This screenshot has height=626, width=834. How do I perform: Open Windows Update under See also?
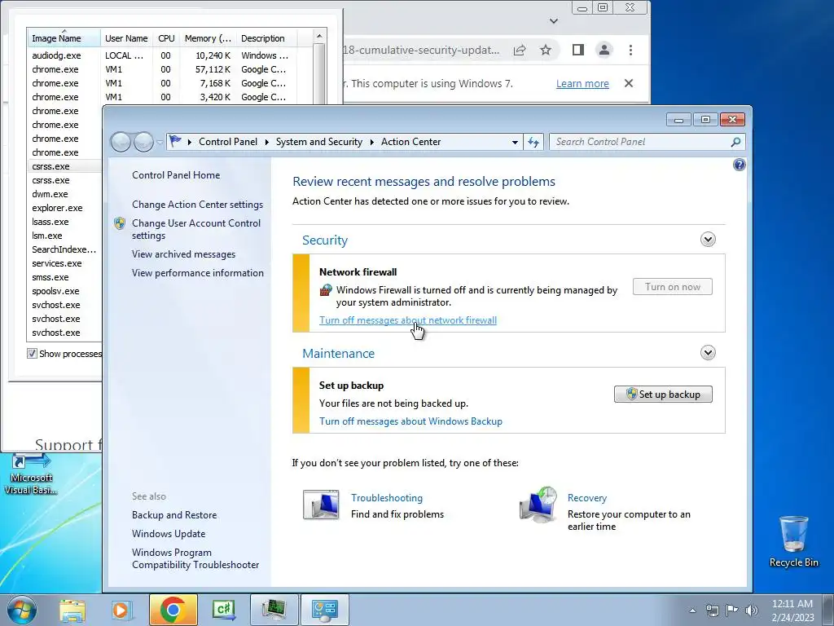[x=169, y=533]
